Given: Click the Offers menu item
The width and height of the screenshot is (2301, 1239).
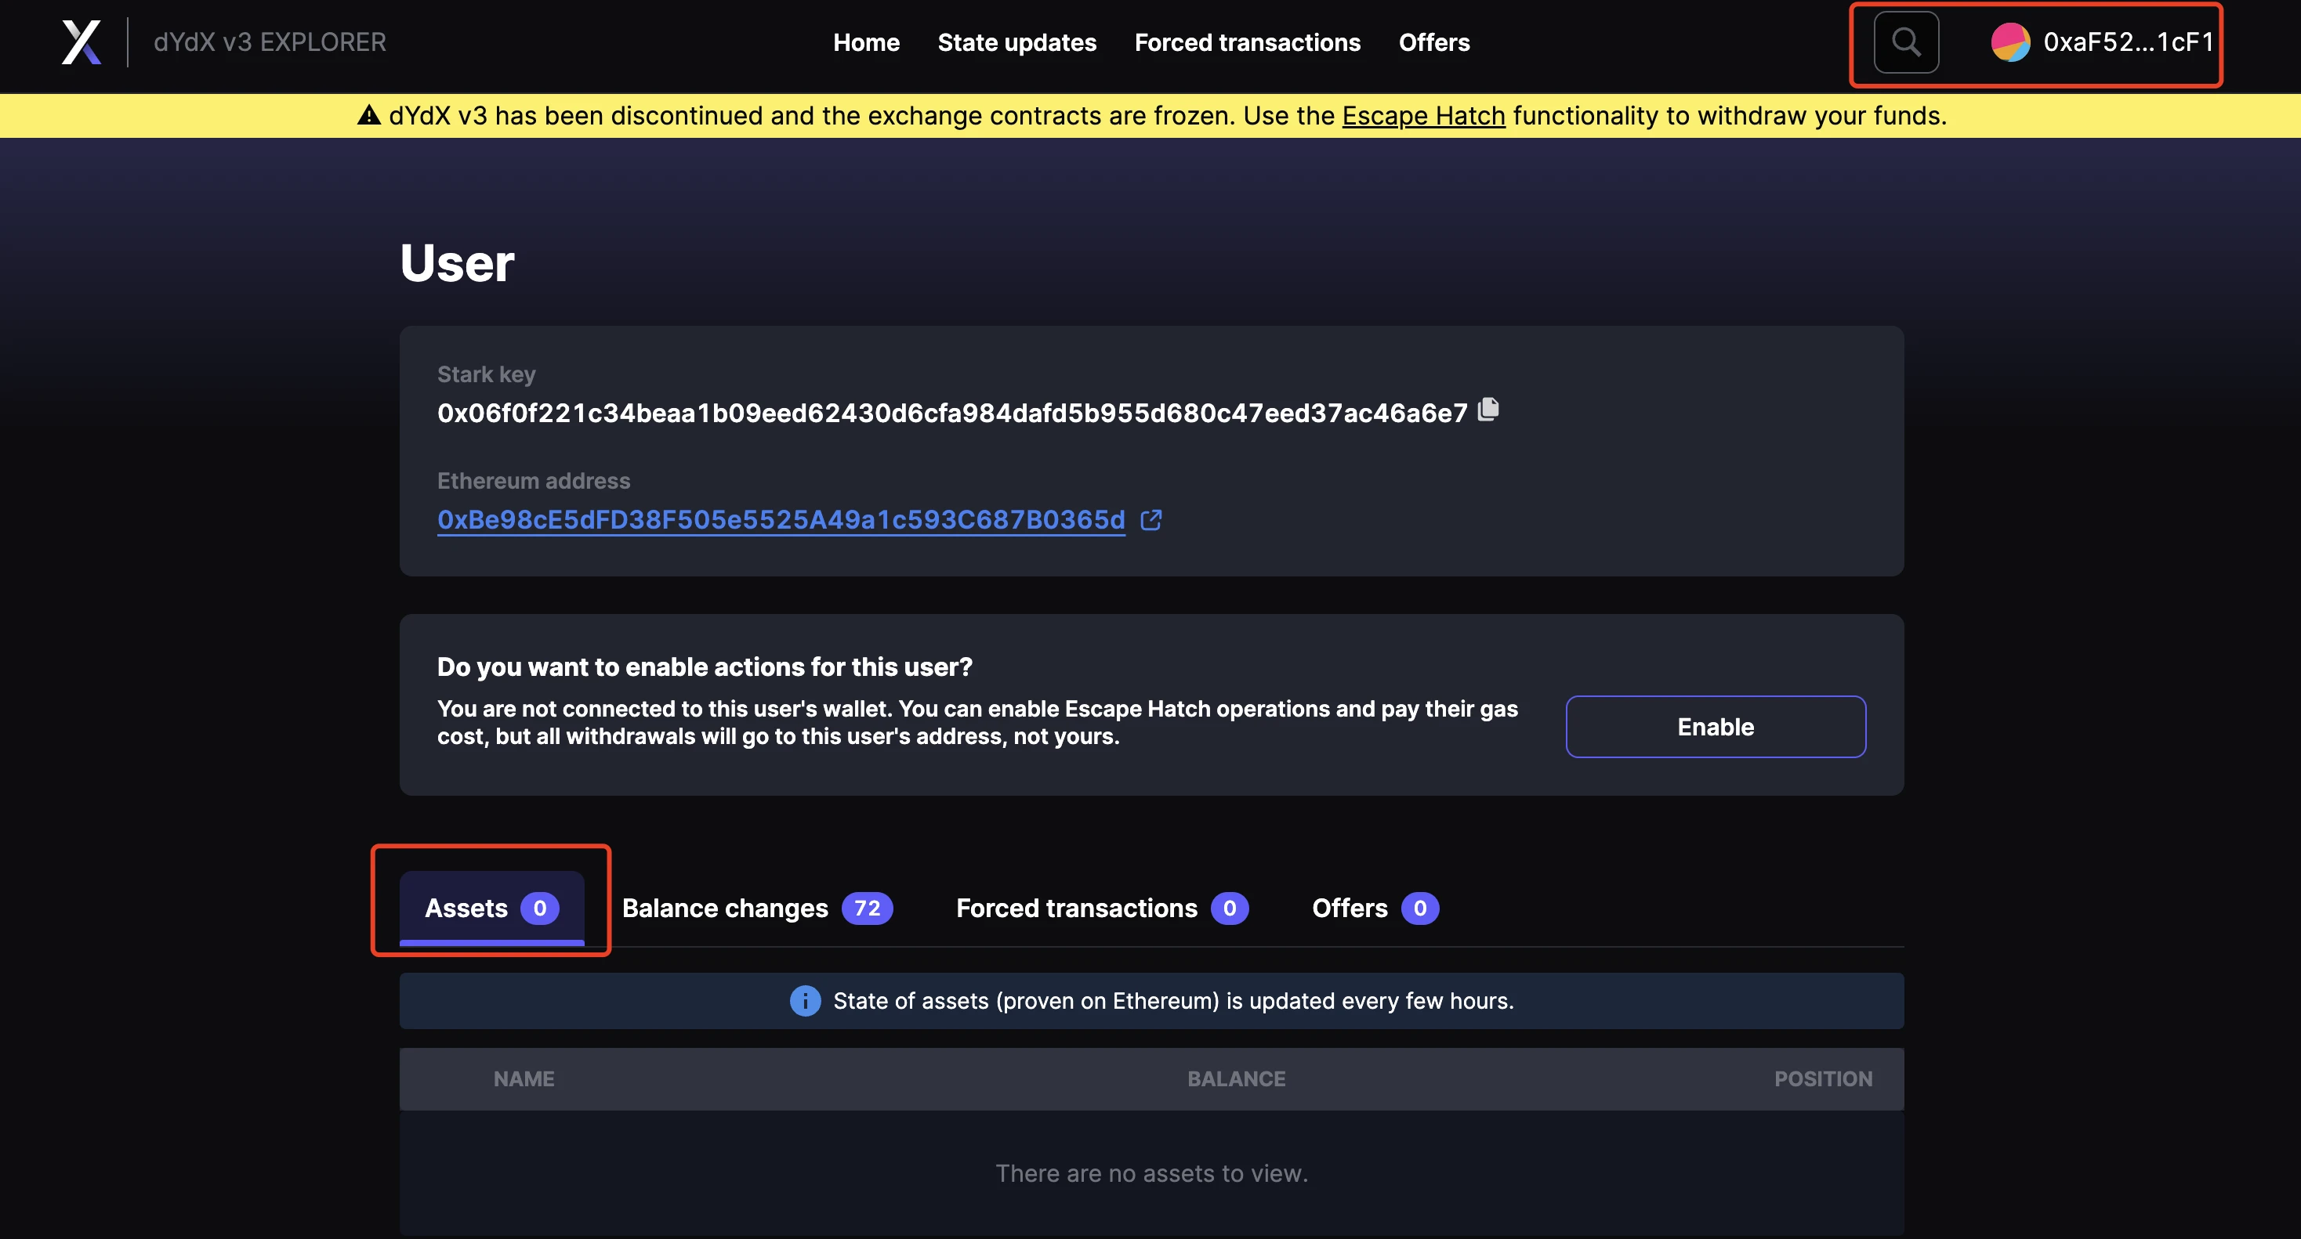Looking at the screenshot, I should [1433, 42].
